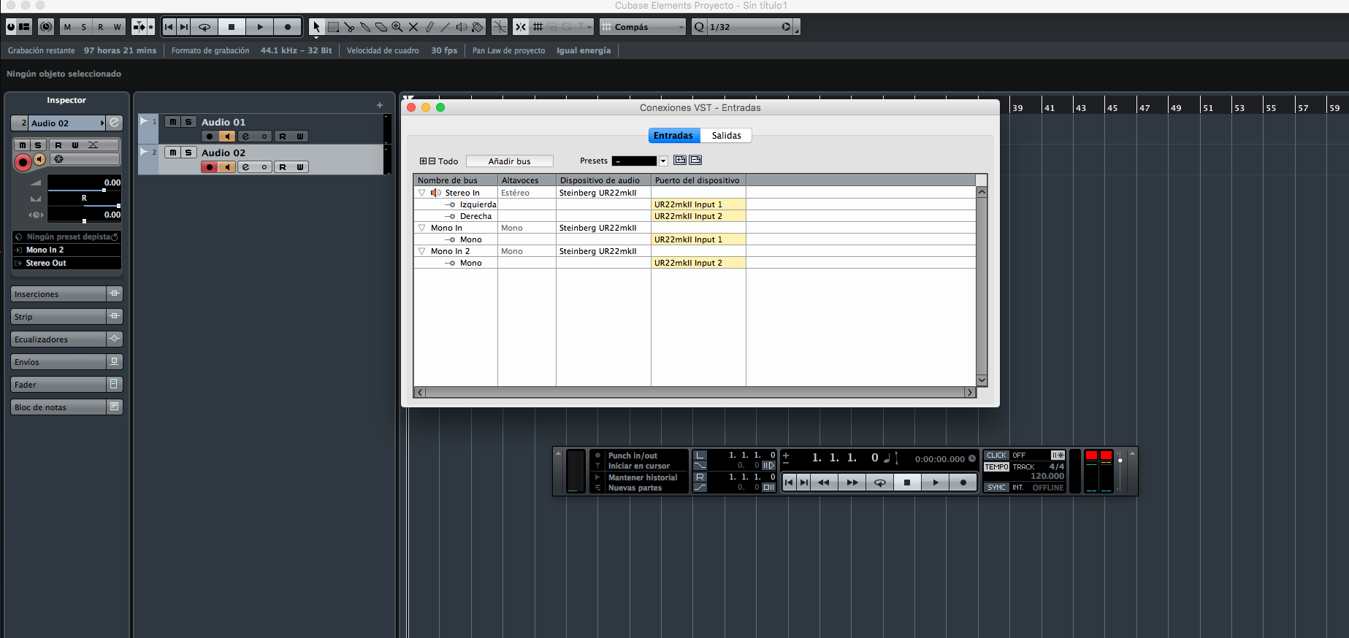Select the Mute tool (X icon)
The width and height of the screenshot is (1349, 638).
(413, 27)
